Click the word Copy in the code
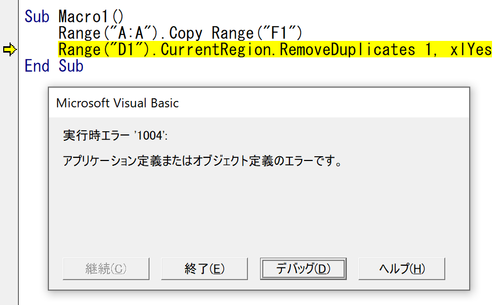The width and height of the screenshot is (500, 305). pos(186,33)
